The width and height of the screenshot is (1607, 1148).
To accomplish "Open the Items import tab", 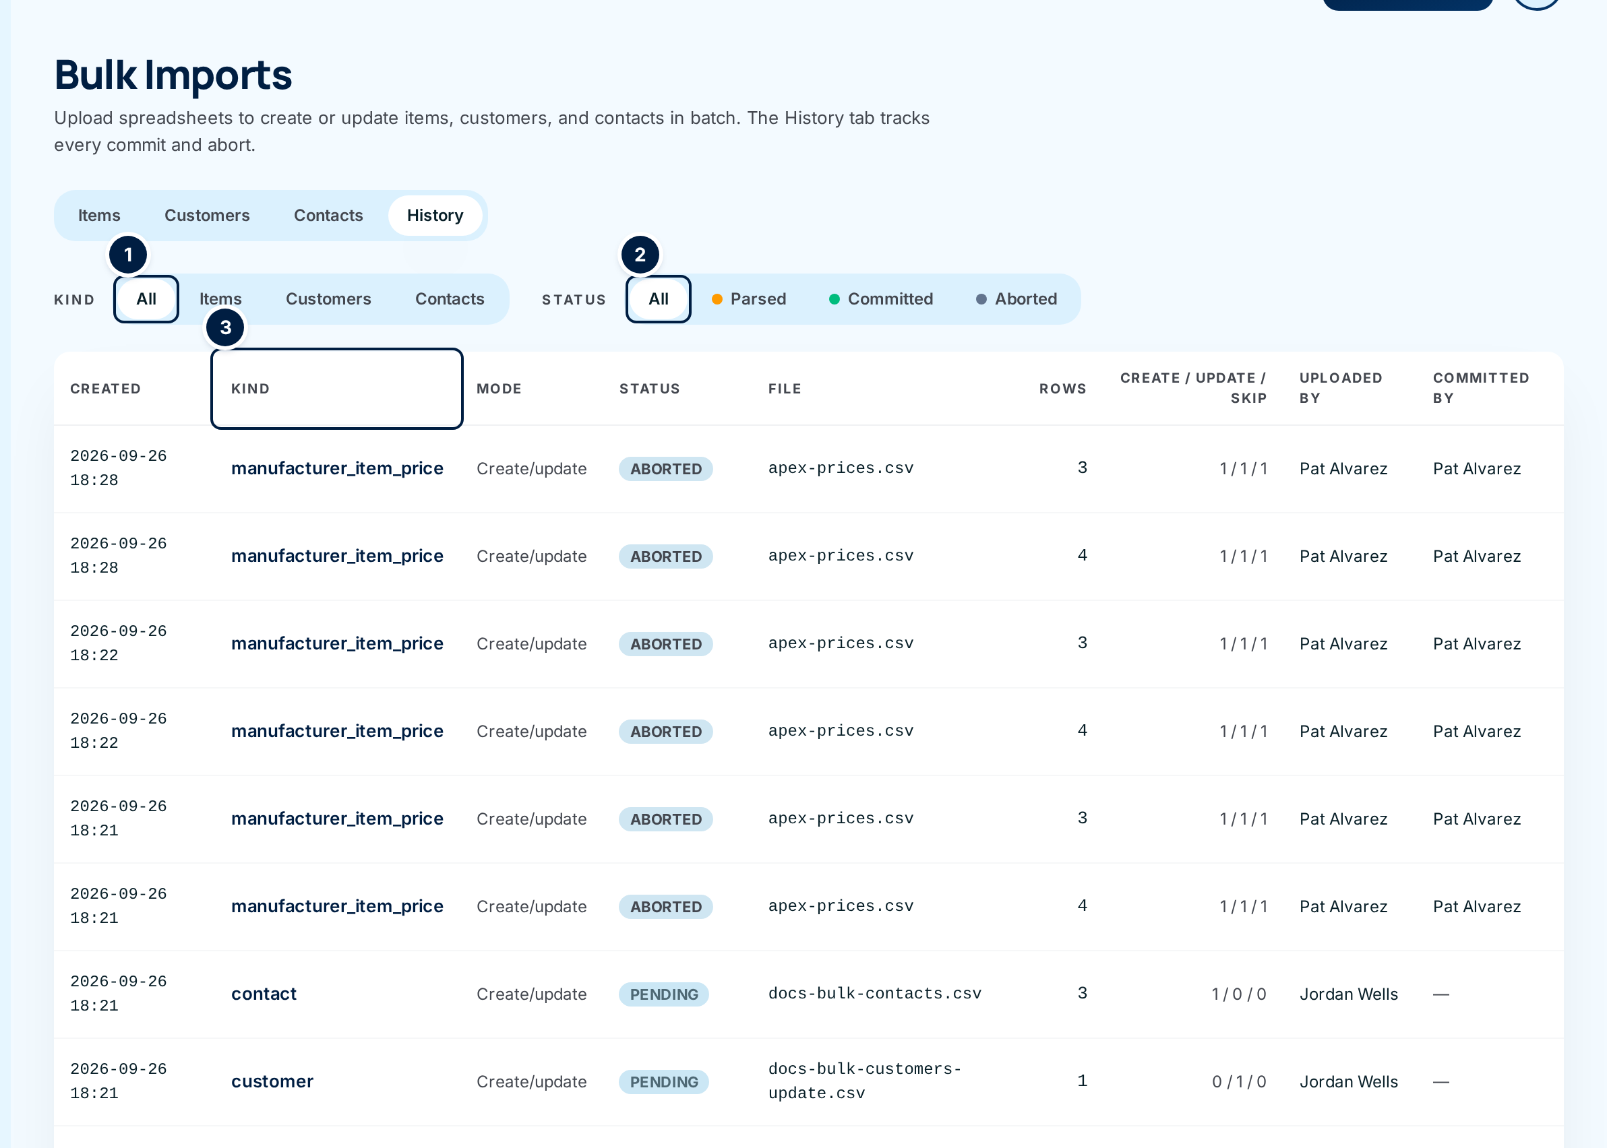I will (x=99, y=216).
